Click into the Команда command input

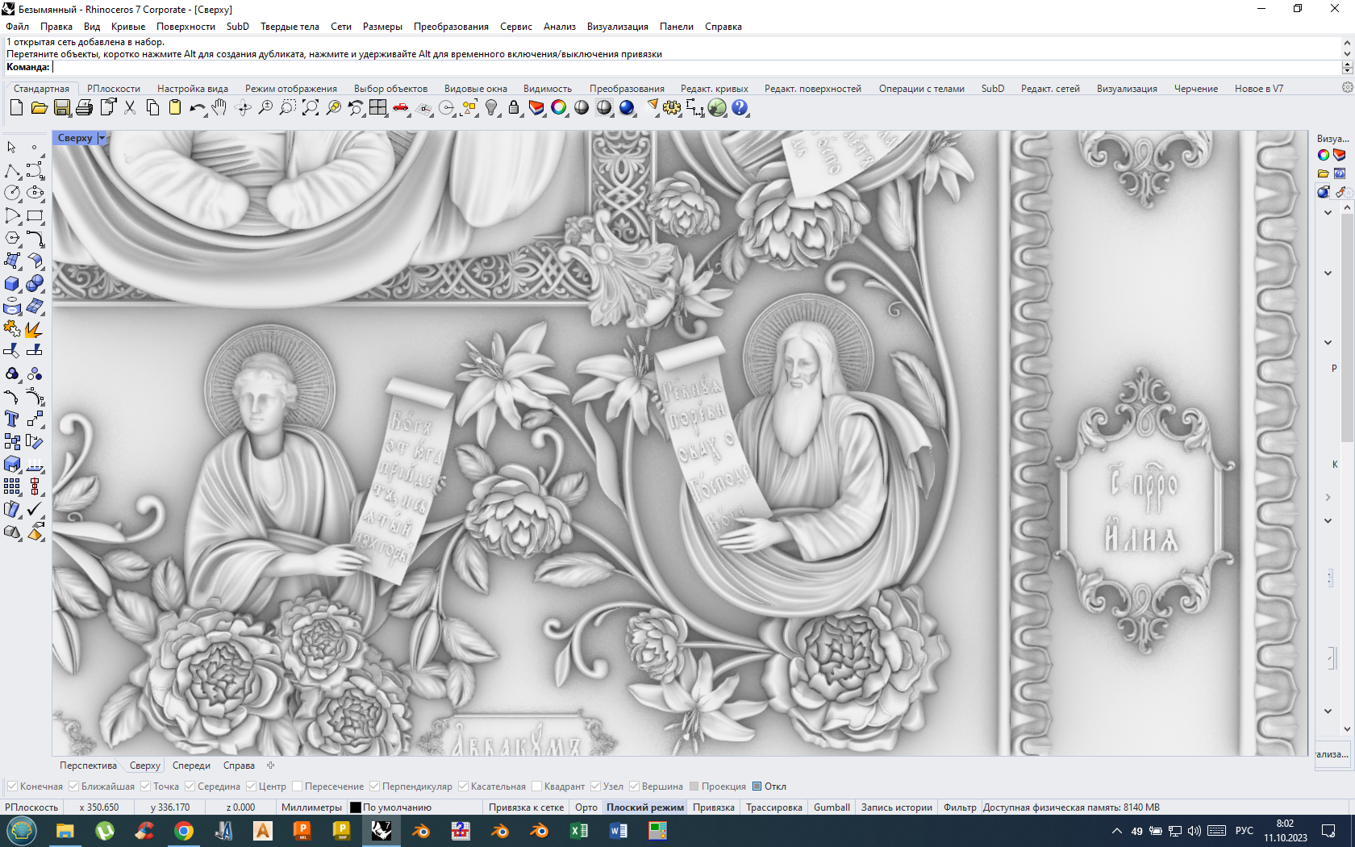pyautogui.click(x=695, y=67)
